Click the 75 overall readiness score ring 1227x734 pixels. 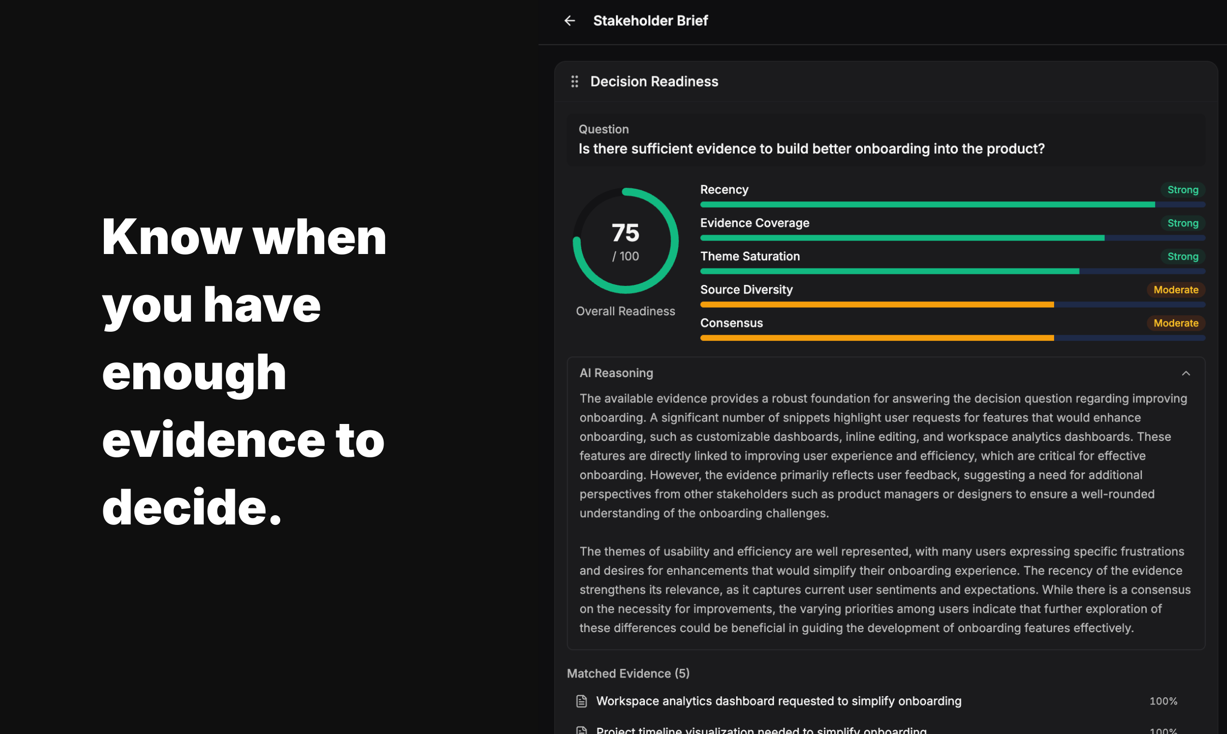(x=626, y=241)
